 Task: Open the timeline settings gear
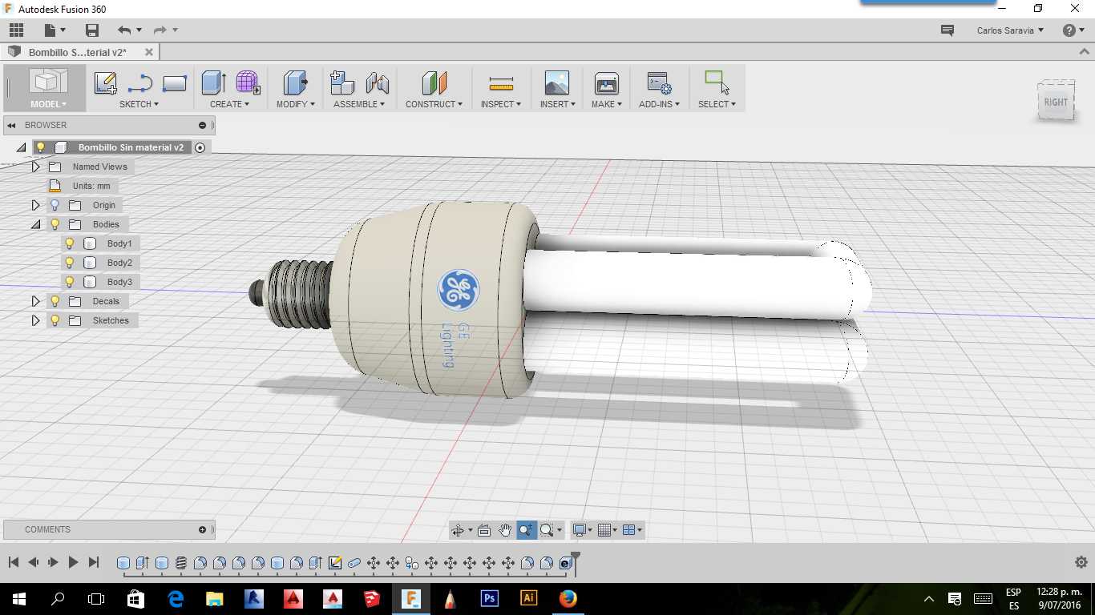[1081, 562]
